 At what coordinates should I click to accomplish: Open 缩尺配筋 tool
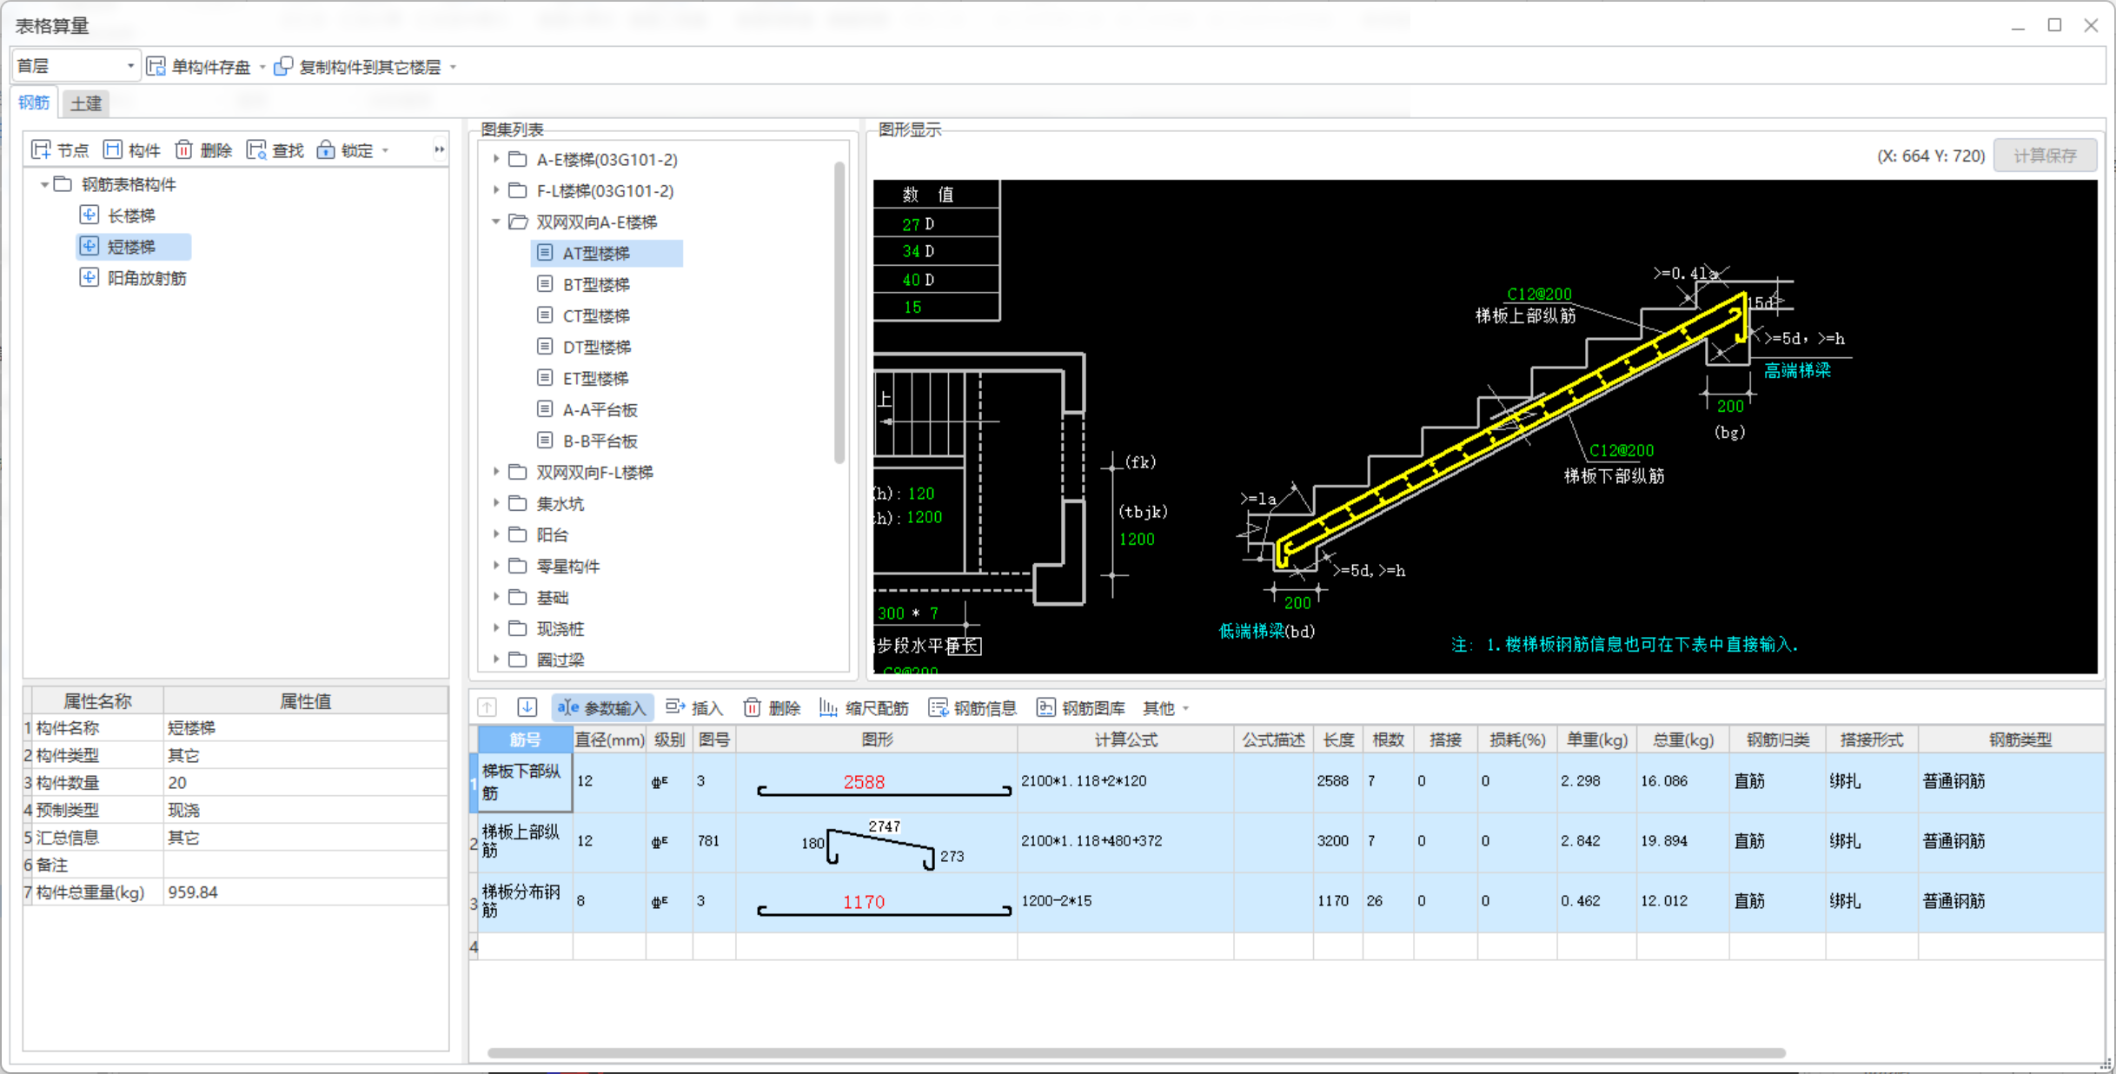pyautogui.click(x=864, y=707)
